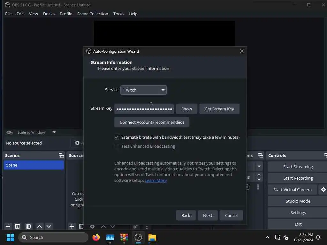Close the Auto-Configuration Wizard dialog
The image size is (327, 245).
[242, 51]
